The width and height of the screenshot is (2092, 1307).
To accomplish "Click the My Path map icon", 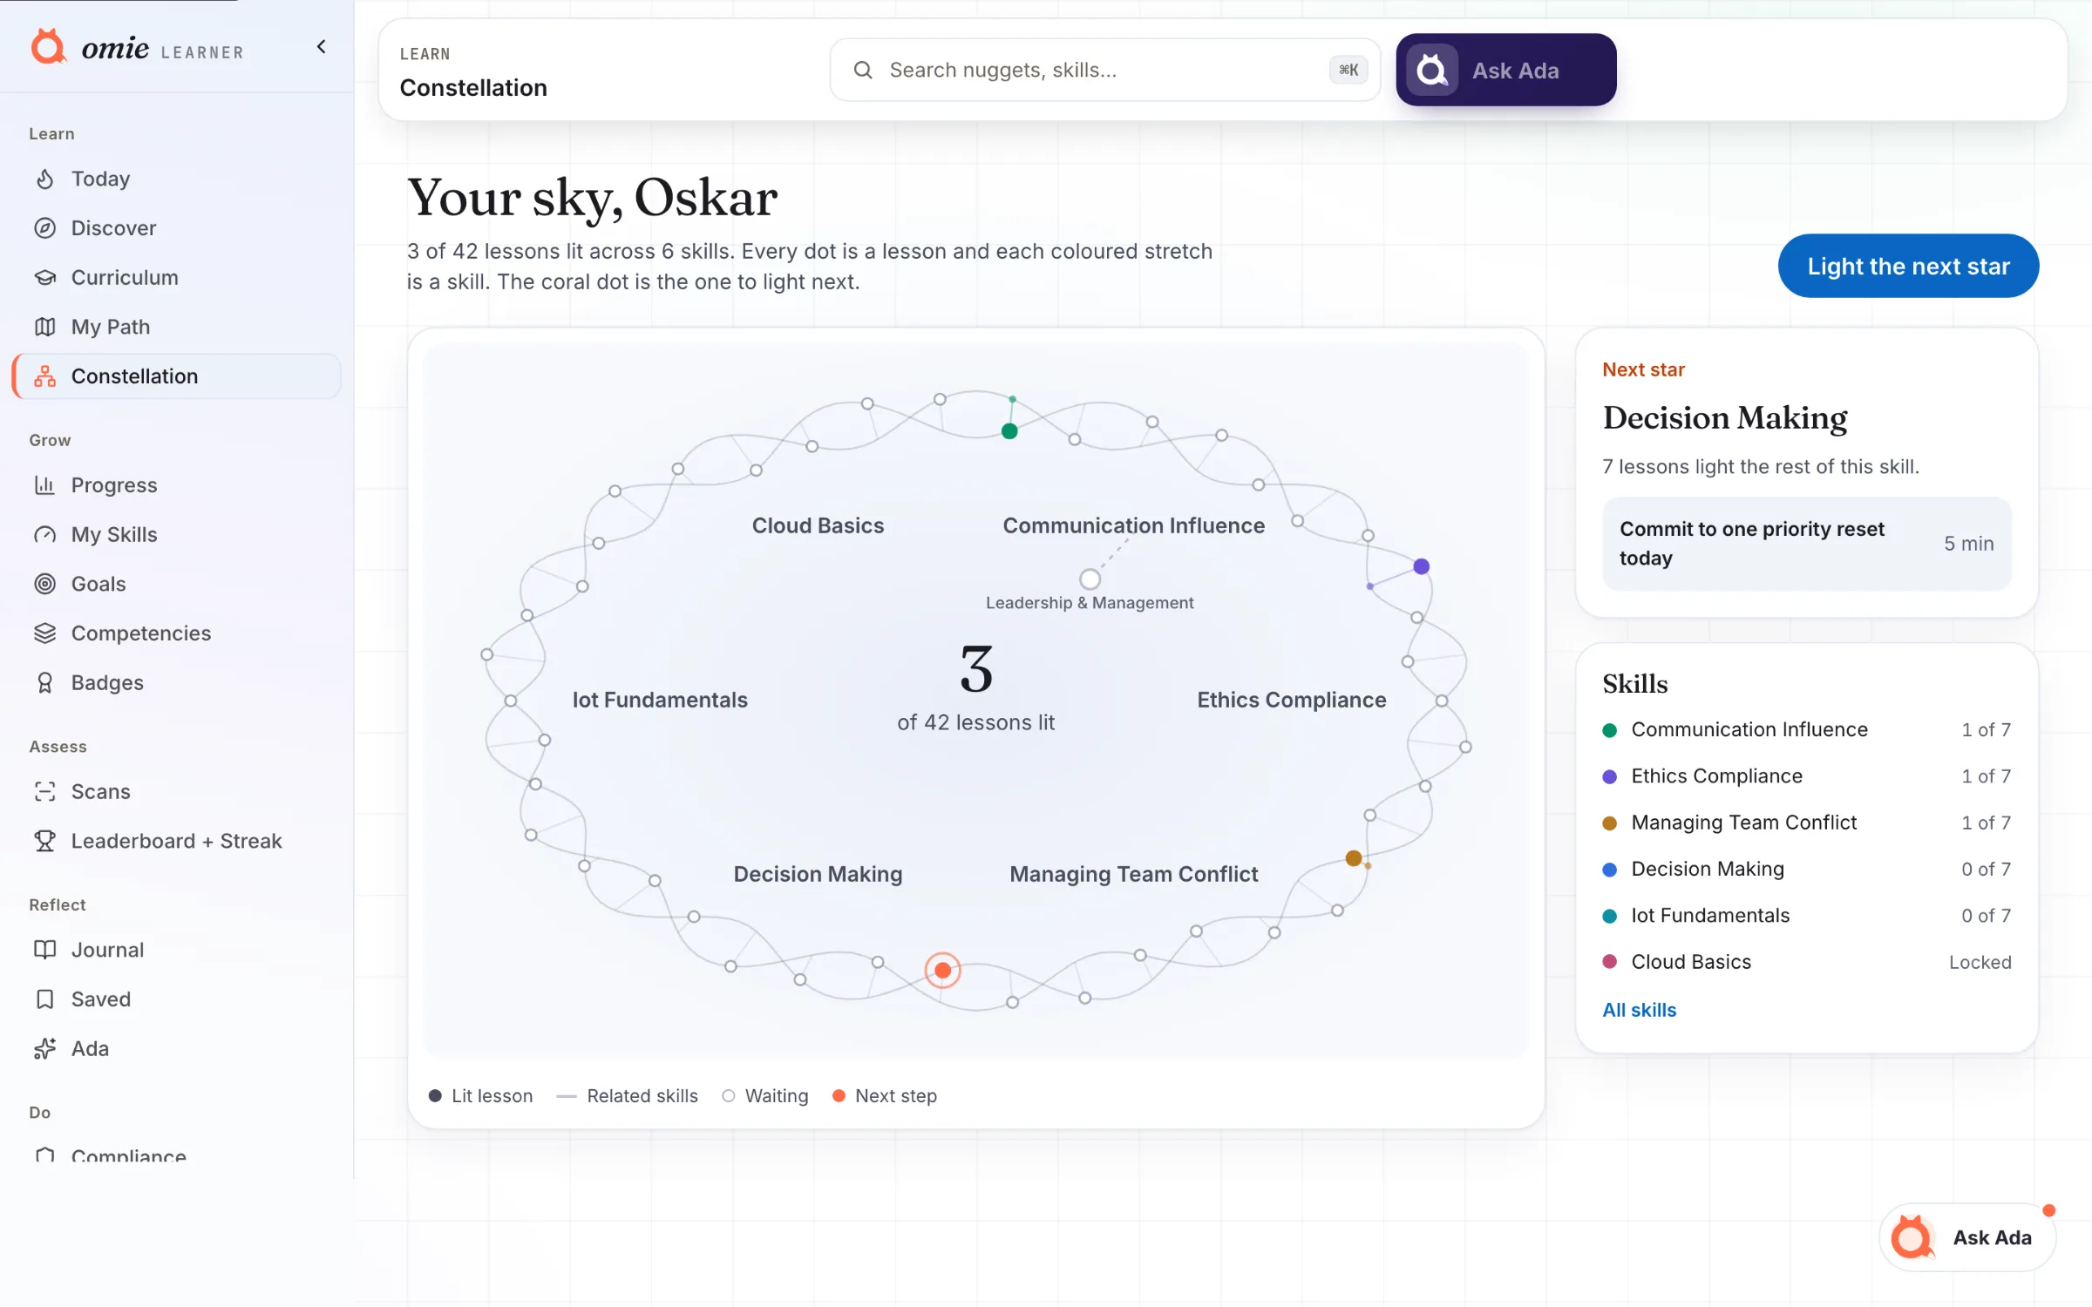I will (x=45, y=327).
